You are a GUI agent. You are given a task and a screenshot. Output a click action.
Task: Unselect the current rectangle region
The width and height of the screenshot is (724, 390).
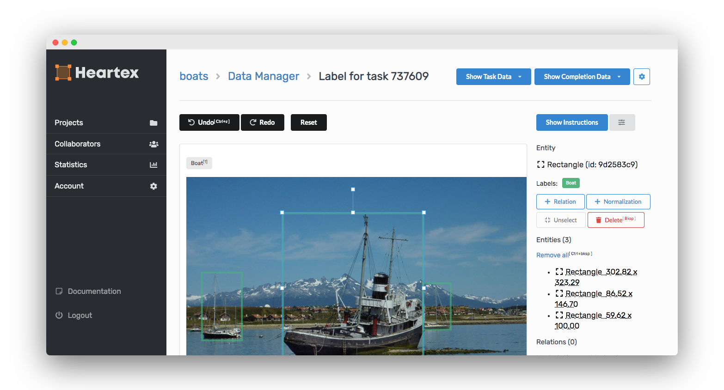(x=561, y=220)
